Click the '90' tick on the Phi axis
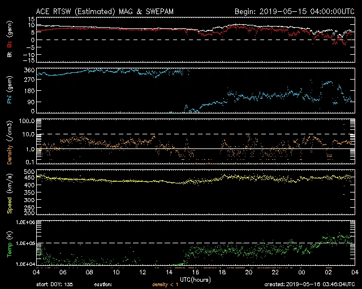The width and height of the screenshot is (362, 289). click(31, 102)
